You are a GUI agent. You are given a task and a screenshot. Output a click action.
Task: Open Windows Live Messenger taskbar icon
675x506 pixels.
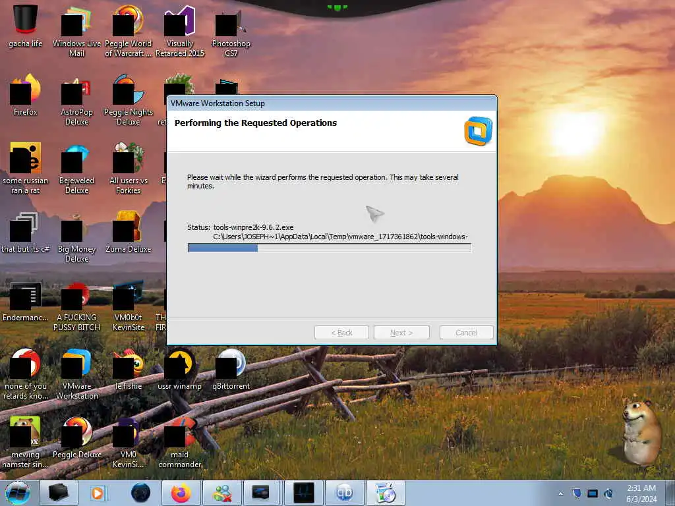222,493
